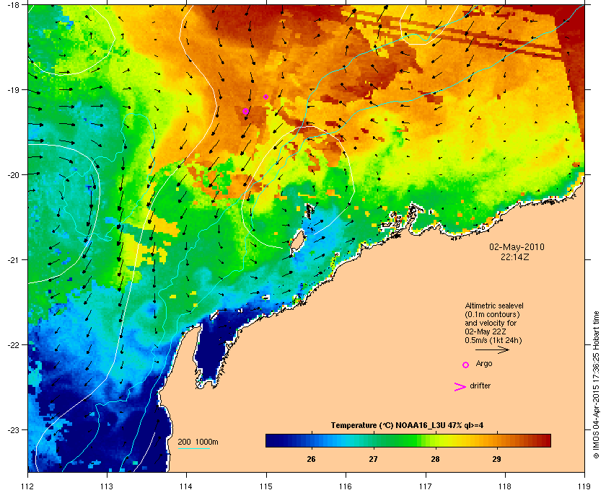Click the longitude label '114'
606x490 pixels.
tap(186, 486)
